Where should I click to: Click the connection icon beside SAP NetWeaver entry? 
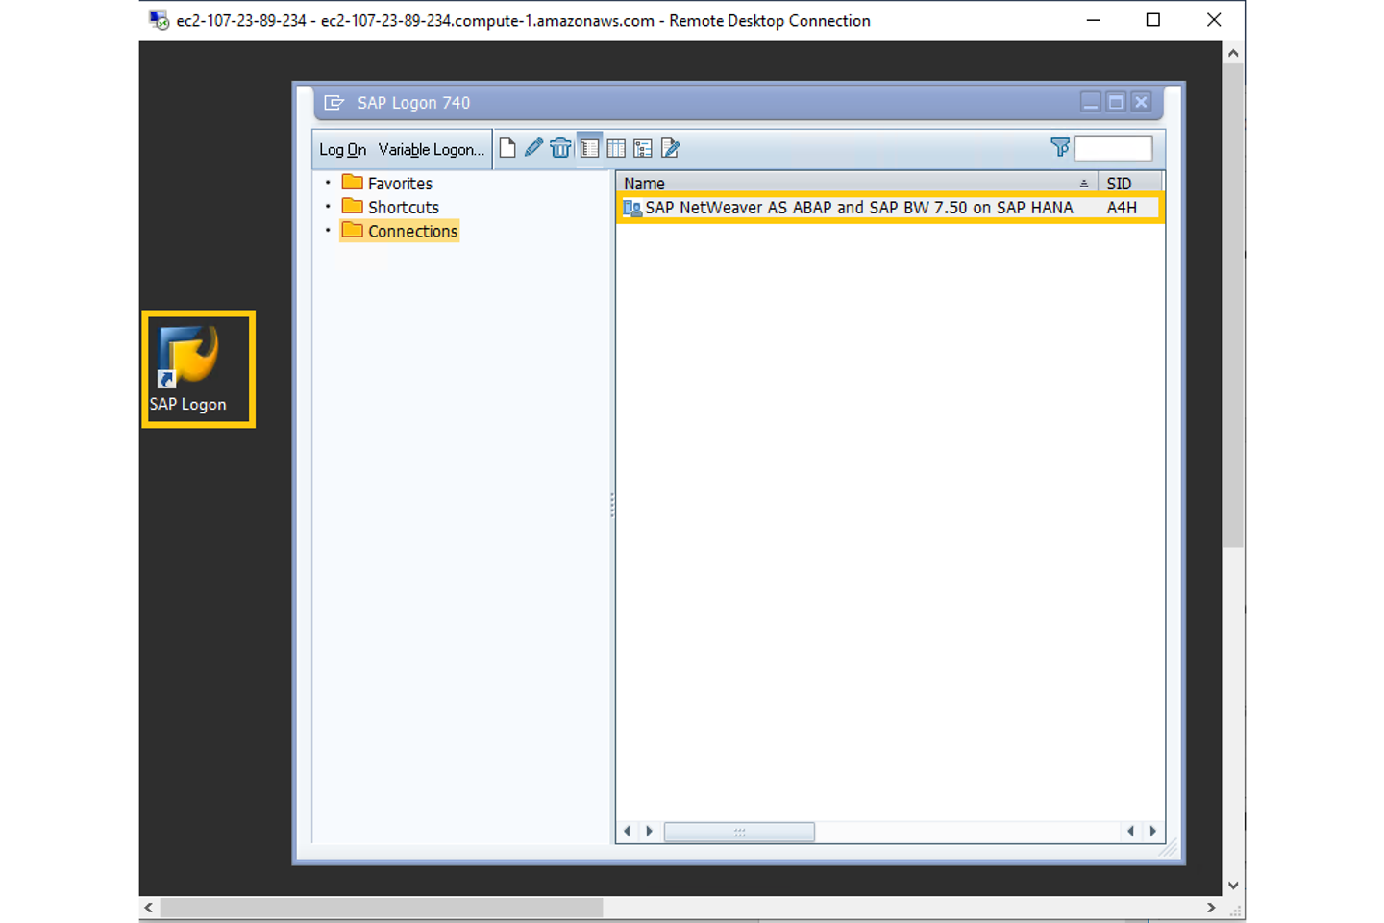pos(631,208)
